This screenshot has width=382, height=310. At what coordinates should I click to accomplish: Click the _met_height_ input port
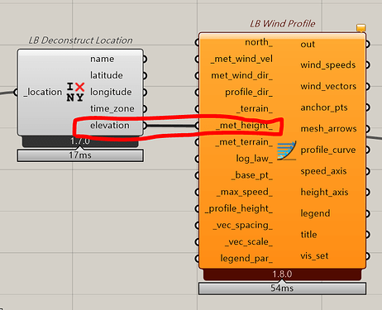pos(197,126)
